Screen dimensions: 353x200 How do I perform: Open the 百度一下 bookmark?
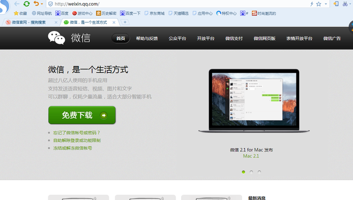[130, 14]
